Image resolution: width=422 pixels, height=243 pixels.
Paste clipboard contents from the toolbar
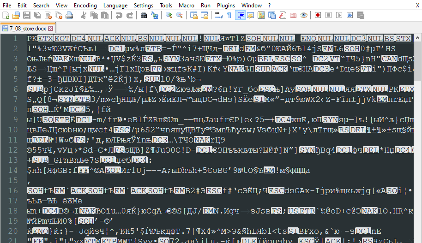click(x=105, y=15)
